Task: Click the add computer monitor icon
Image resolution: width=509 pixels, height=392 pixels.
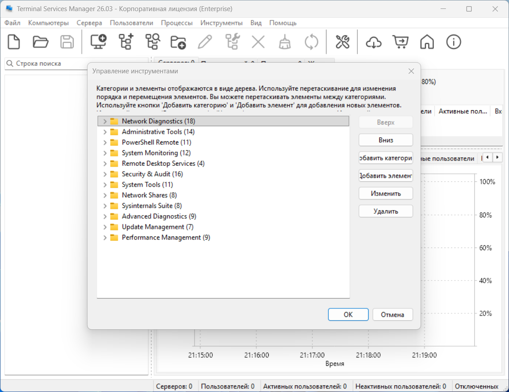Action: (x=98, y=42)
